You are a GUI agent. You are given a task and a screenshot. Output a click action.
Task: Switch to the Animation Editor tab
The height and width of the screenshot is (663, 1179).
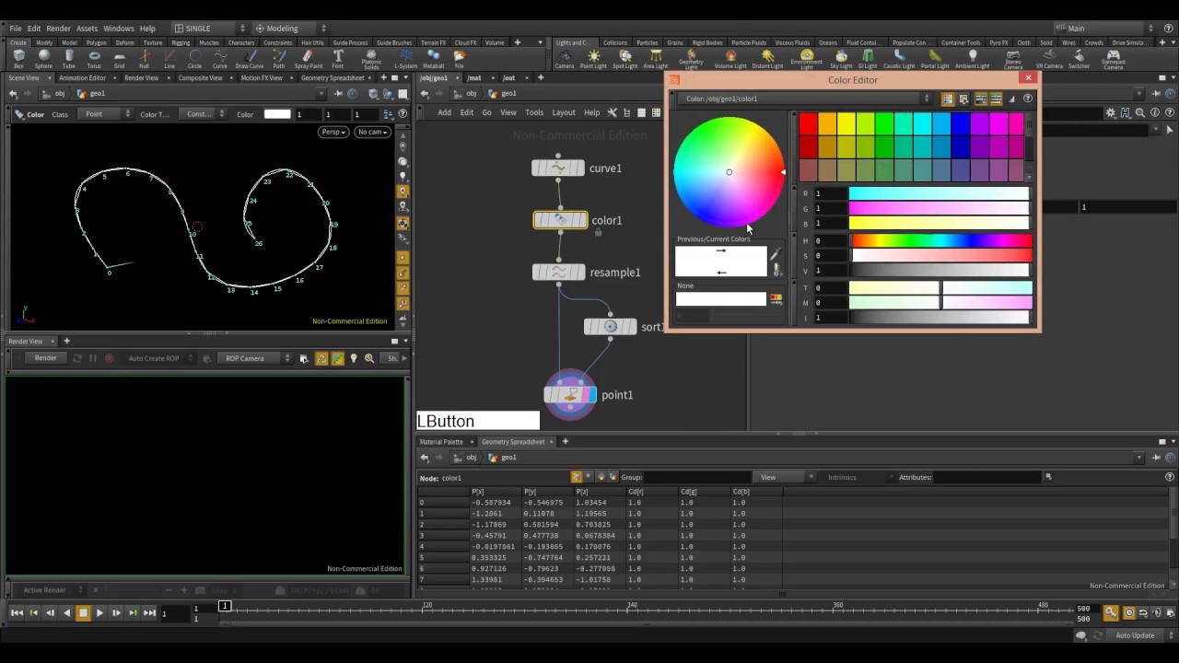(x=83, y=78)
